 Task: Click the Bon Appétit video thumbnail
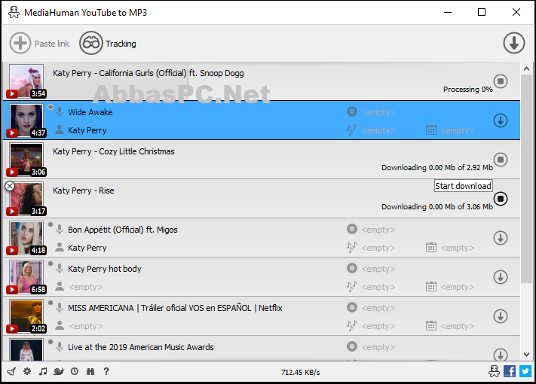click(26, 238)
